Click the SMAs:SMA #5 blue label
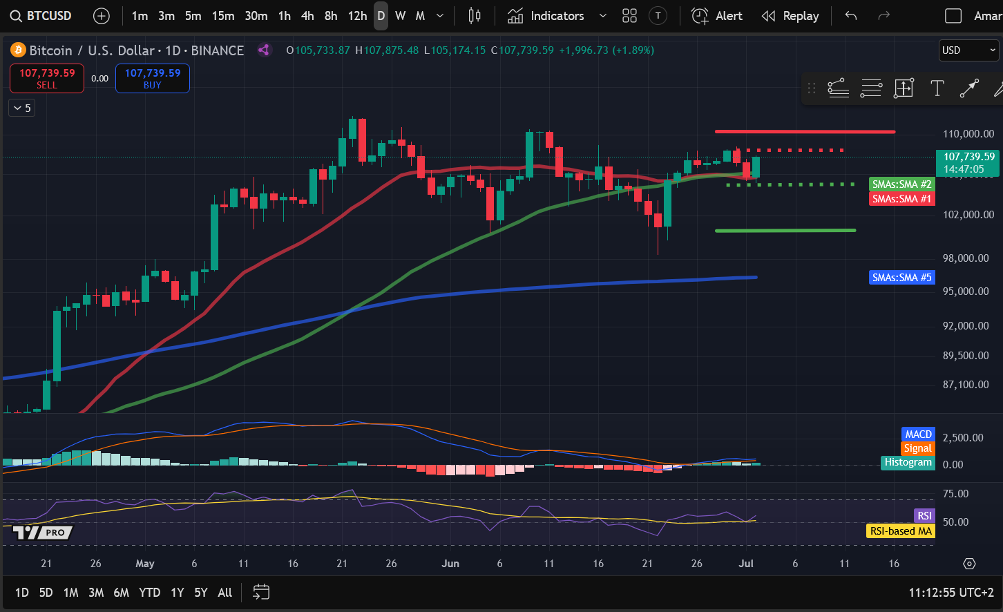 point(901,278)
